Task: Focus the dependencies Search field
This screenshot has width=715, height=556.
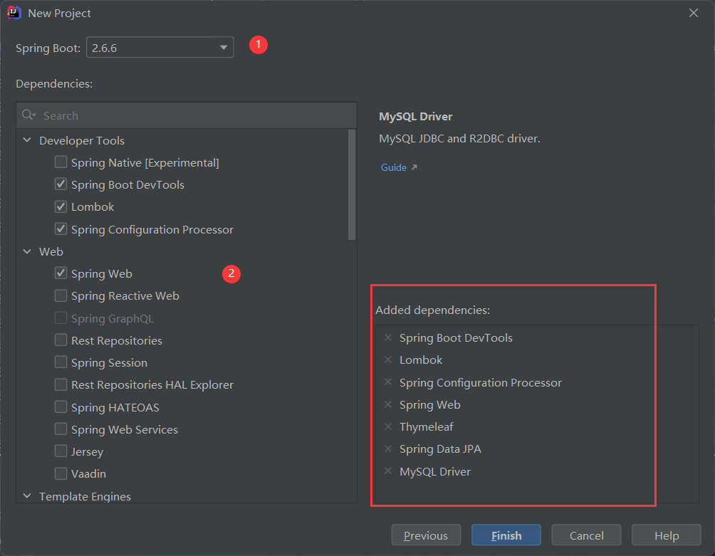Action: pyautogui.click(x=192, y=115)
